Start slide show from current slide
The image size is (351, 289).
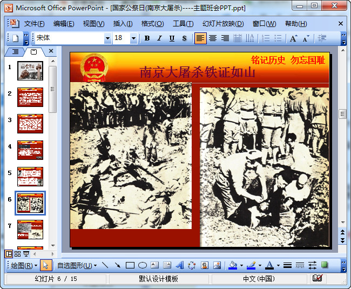point(26,254)
